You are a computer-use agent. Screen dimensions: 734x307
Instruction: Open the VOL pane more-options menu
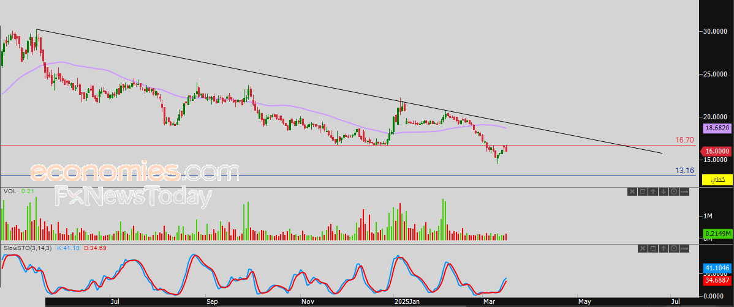pyautogui.click(x=684, y=191)
